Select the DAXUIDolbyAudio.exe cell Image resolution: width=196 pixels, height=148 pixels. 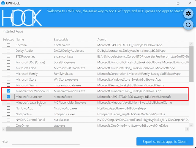[69, 51]
